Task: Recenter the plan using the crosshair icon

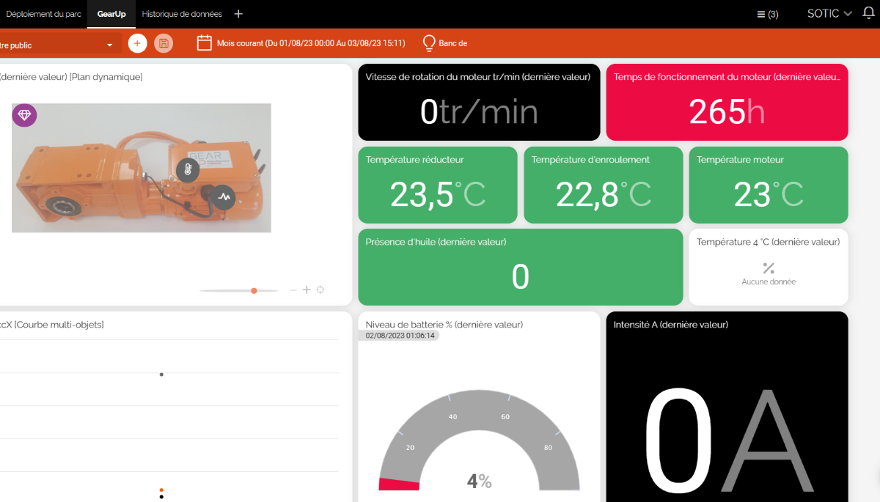Action: (320, 290)
